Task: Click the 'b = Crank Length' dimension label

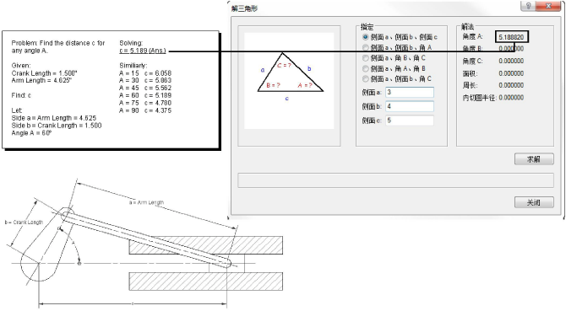Action: (x=24, y=223)
